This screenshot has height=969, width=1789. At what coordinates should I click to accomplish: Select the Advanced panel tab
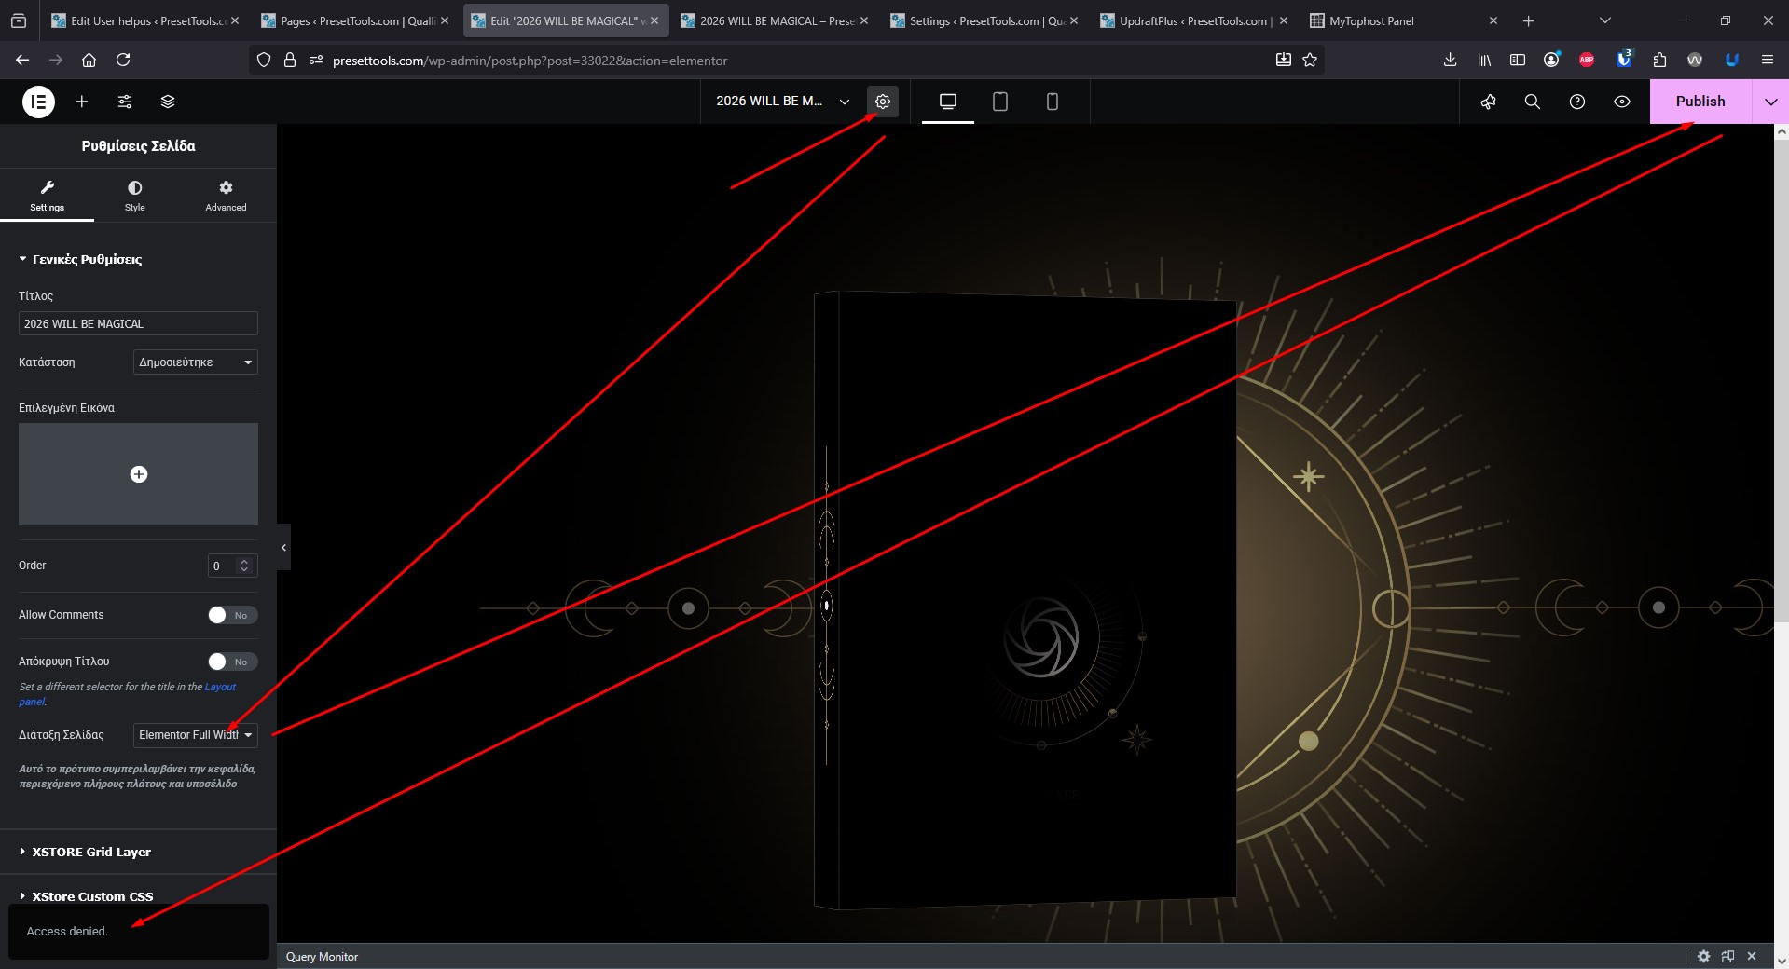coord(226,196)
